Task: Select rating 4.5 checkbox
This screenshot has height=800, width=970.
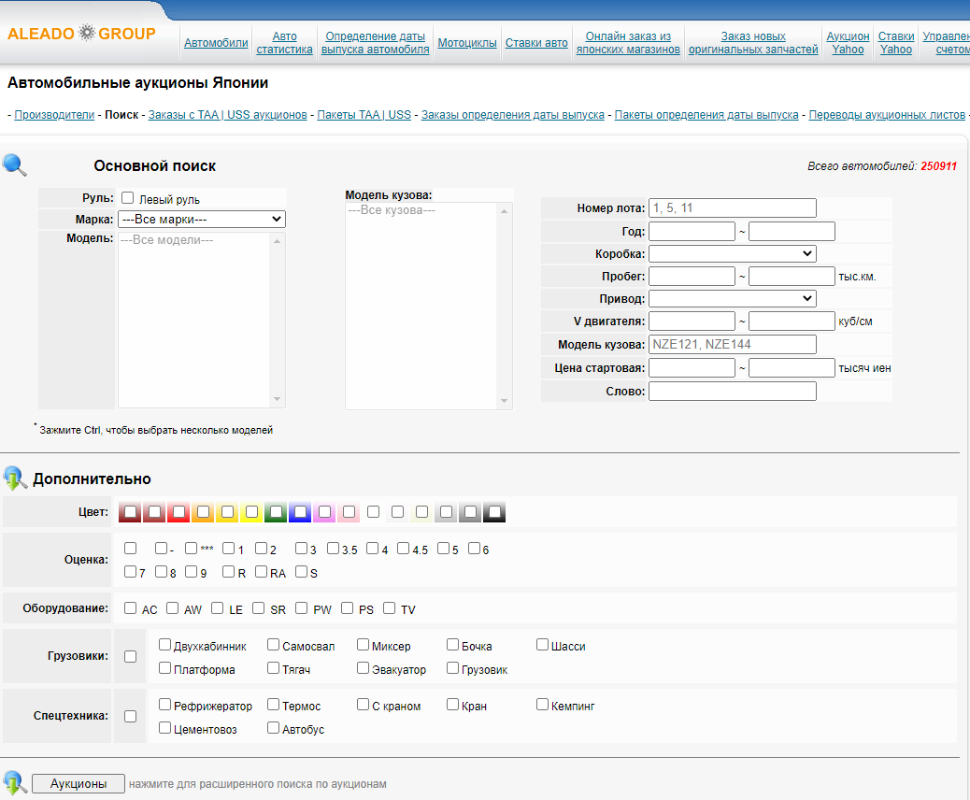Action: point(404,549)
